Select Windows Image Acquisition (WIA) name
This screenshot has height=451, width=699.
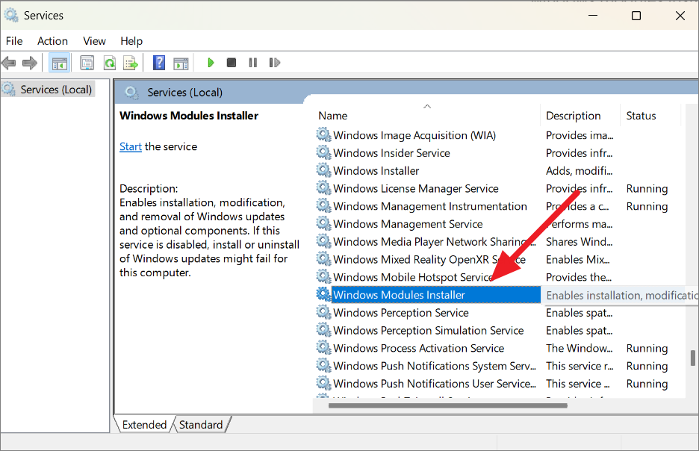point(414,135)
